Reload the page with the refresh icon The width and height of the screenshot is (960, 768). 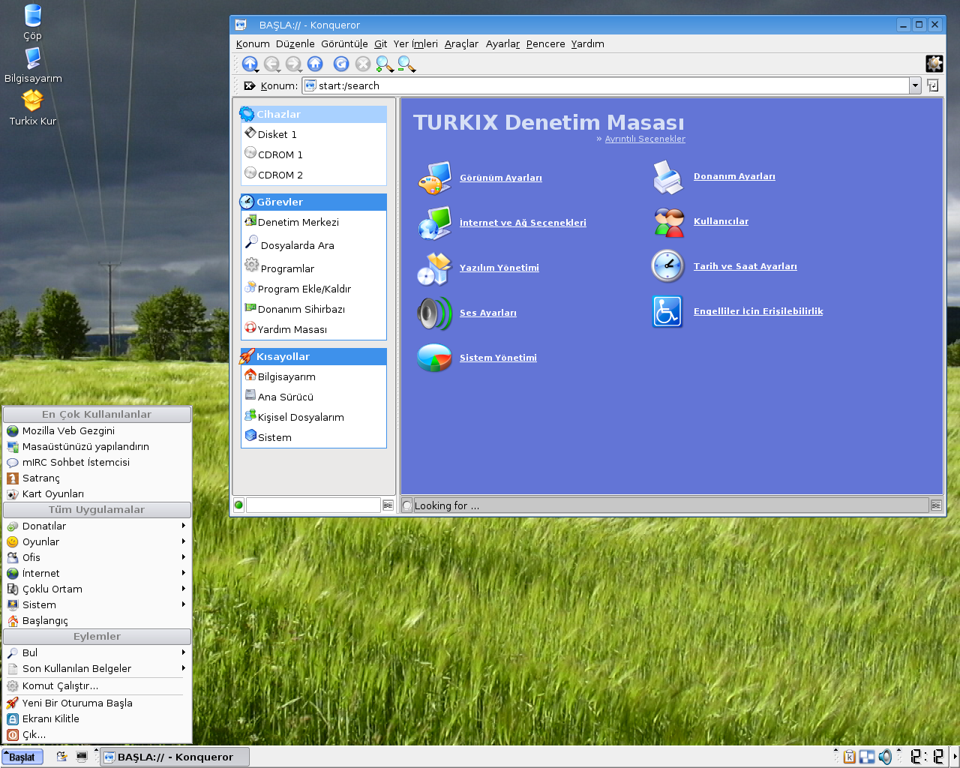[x=341, y=64]
